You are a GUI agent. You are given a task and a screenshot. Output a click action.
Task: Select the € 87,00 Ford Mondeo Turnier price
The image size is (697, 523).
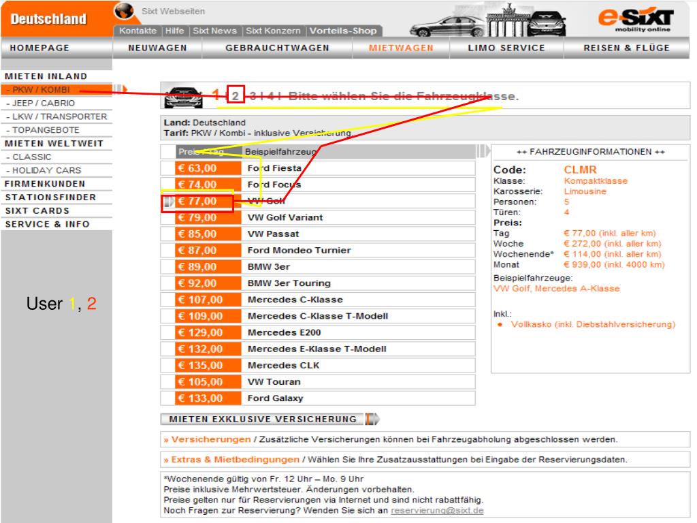point(208,251)
